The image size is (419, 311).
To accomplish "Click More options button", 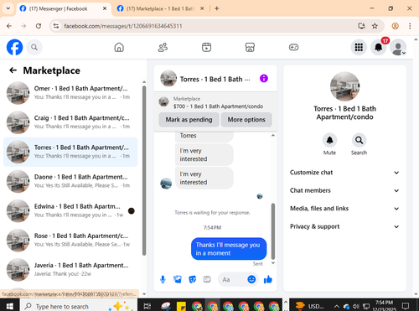I will click(246, 120).
